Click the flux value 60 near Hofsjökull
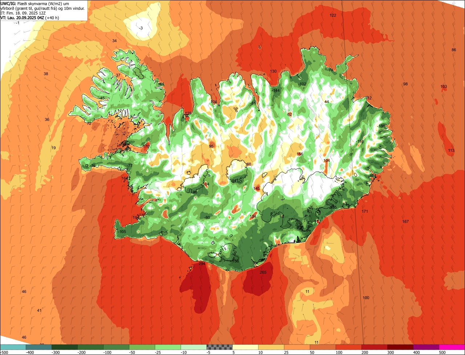The width and height of the screenshot is (465, 355). [x=249, y=164]
